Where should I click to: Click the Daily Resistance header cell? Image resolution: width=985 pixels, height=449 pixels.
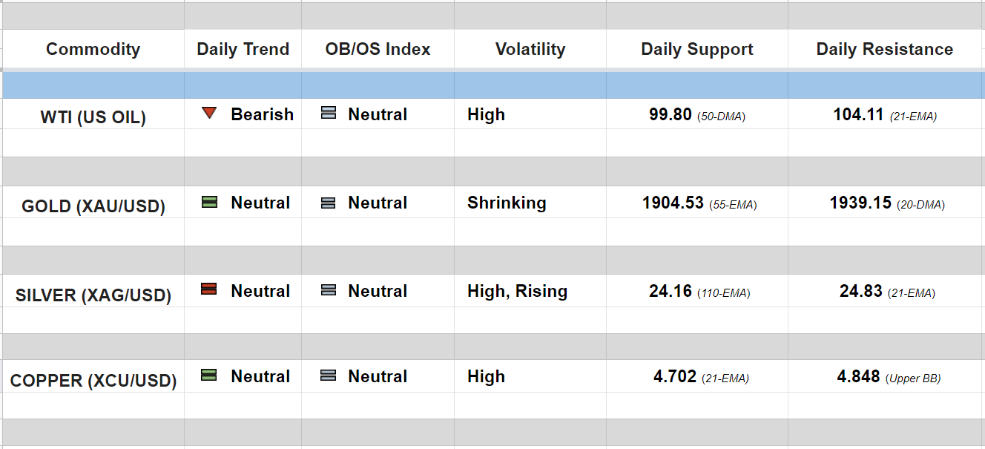tap(884, 50)
